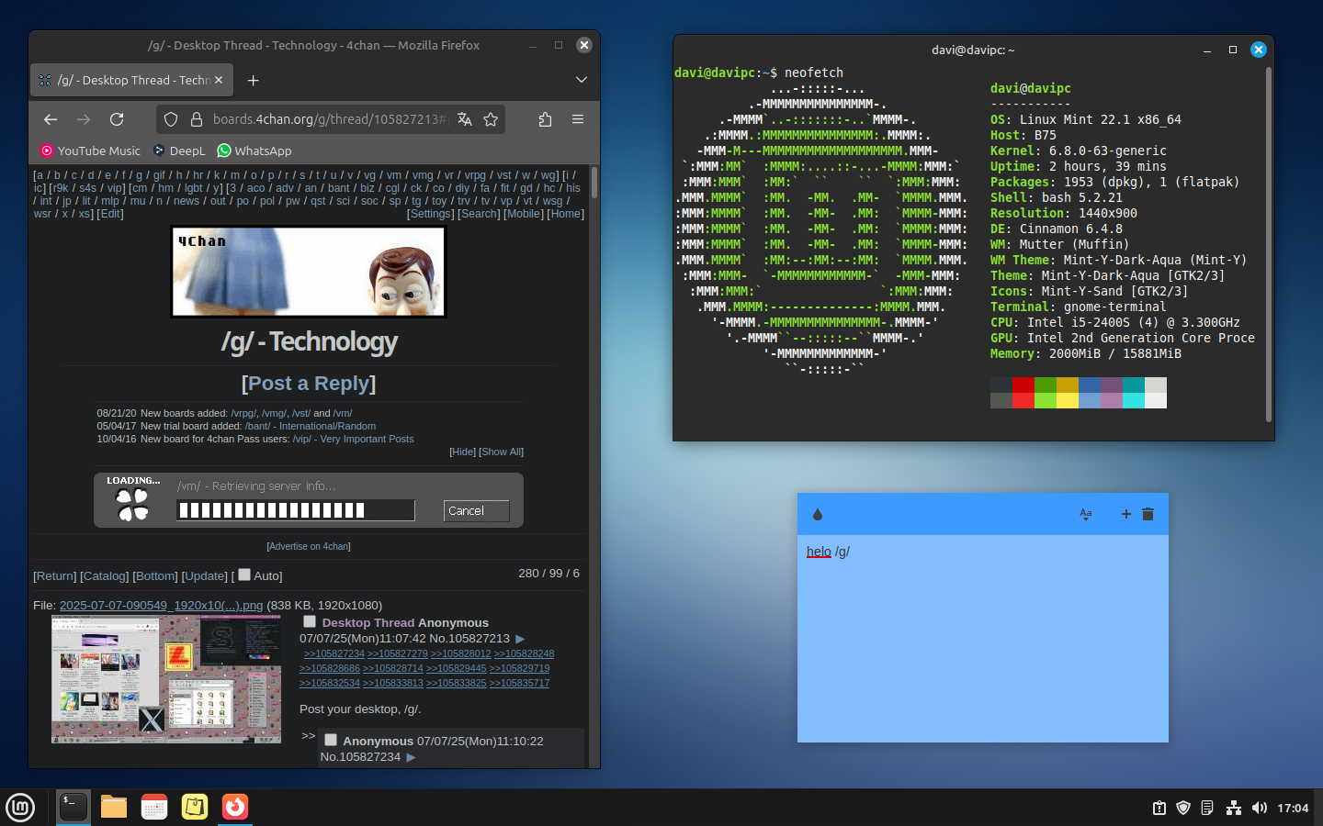Open file link 2025-07-07-090549_1920x10(...).png
The height and width of the screenshot is (826, 1323).
[162, 605]
